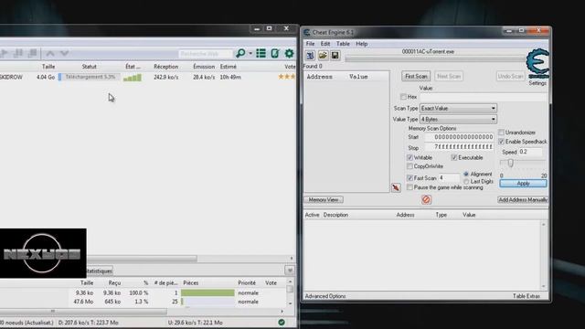Click the Speed value field
This screenshot has height=329, width=585.
(x=530, y=152)
